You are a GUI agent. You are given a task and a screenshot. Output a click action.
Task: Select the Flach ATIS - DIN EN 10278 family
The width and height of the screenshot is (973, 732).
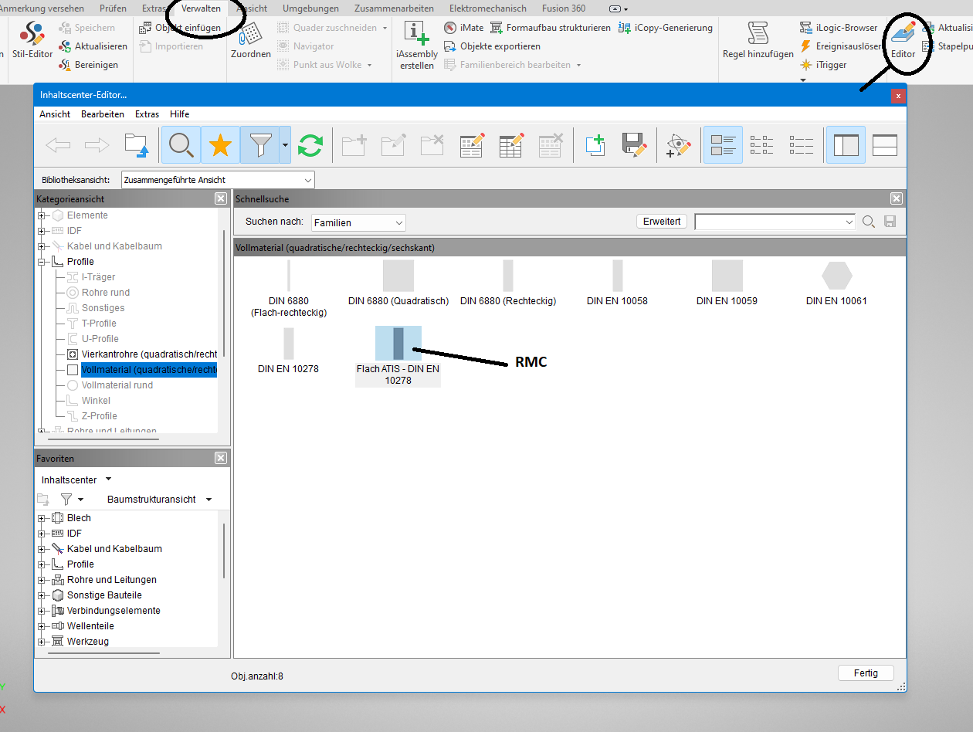[398, 355]
